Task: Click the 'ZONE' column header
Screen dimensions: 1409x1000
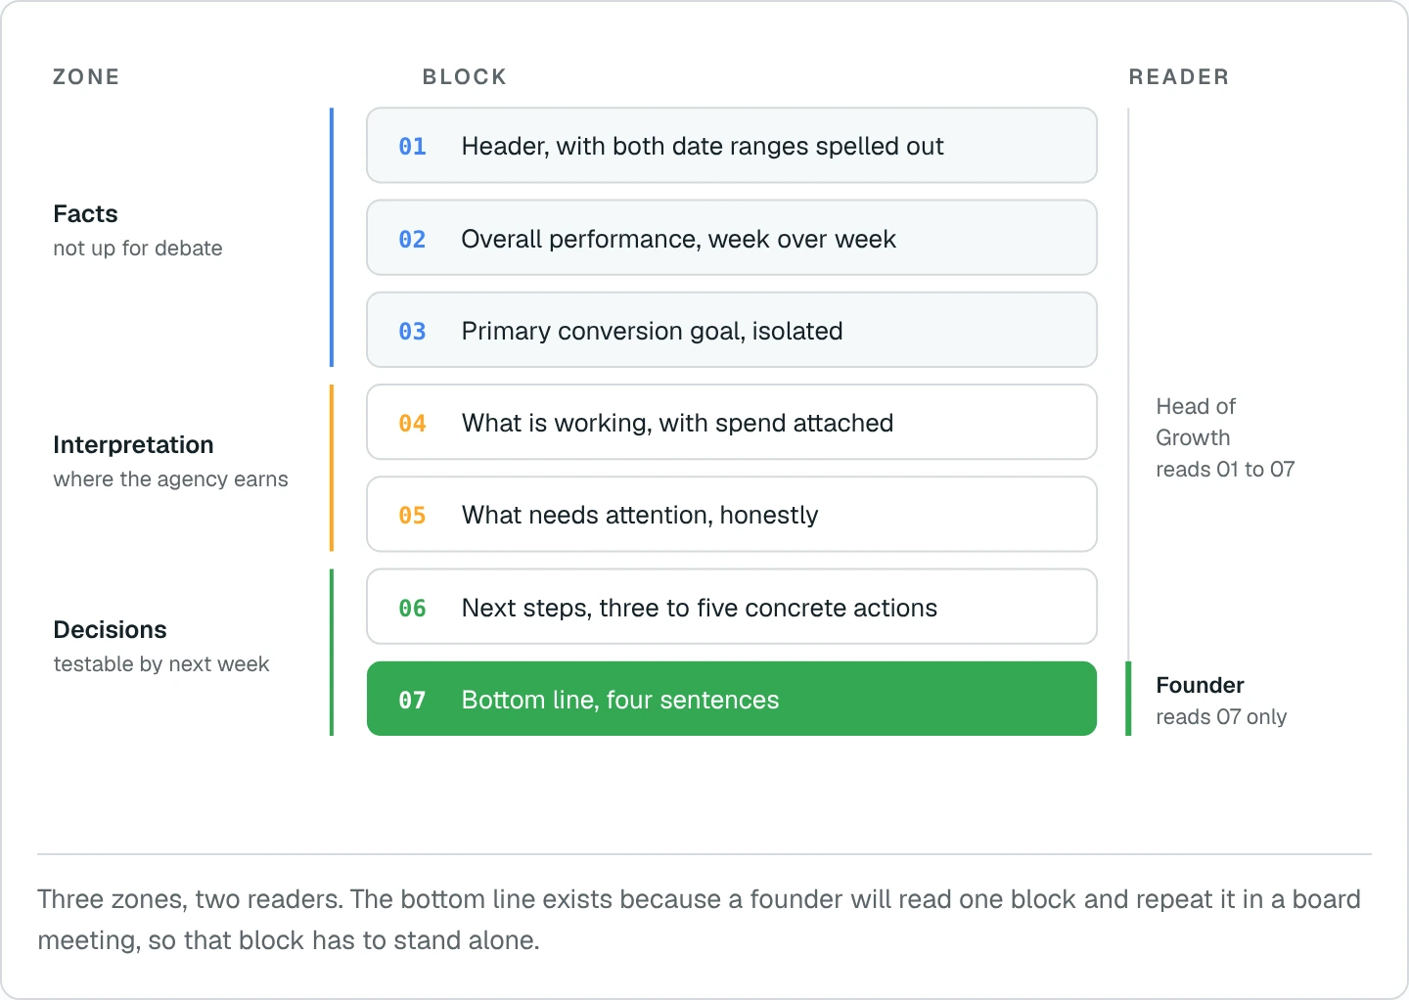Action: tap(86, 77)
